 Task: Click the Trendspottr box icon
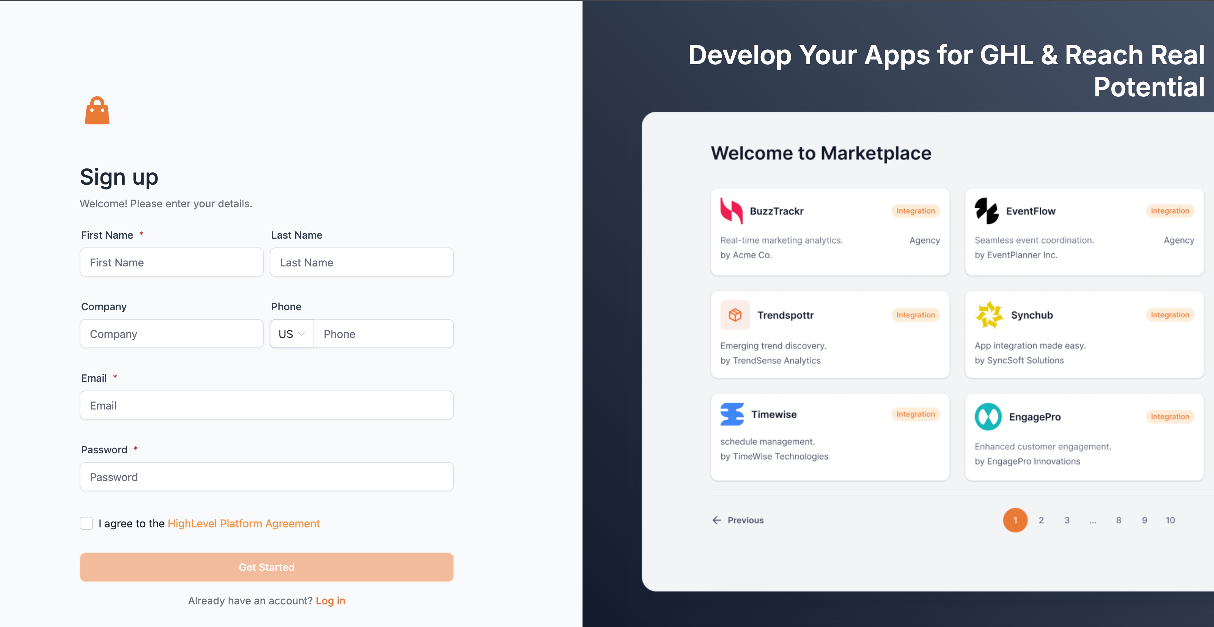pos(735,315)
